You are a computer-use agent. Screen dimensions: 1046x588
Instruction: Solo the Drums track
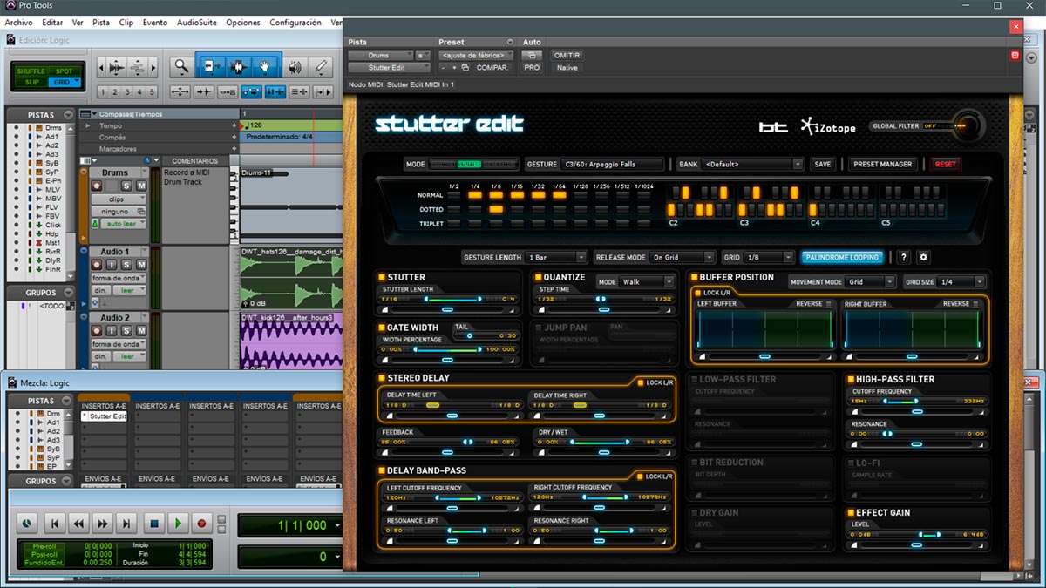(127, 186)
